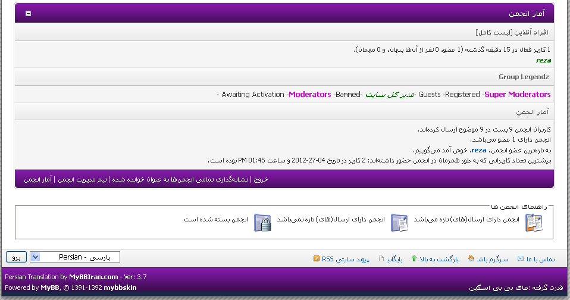Click the Awaiting Activation group legend
This screenshot has height=300, width=570.
pos(253,95)
